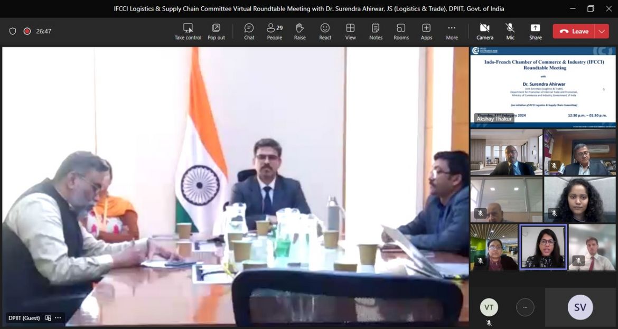Pop out the shared content
Viewport: 618px width, 329px height.
tap(216, 31)
